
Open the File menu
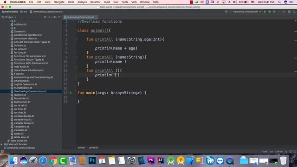tap(31, 2)
